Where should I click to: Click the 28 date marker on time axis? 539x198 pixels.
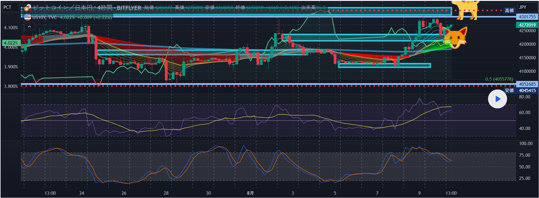click(x=166, y=193)
